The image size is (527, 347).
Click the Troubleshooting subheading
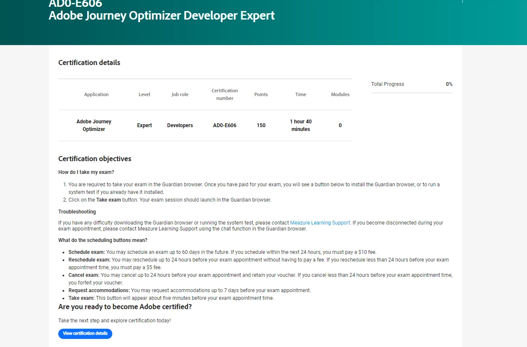coord(77,212)
